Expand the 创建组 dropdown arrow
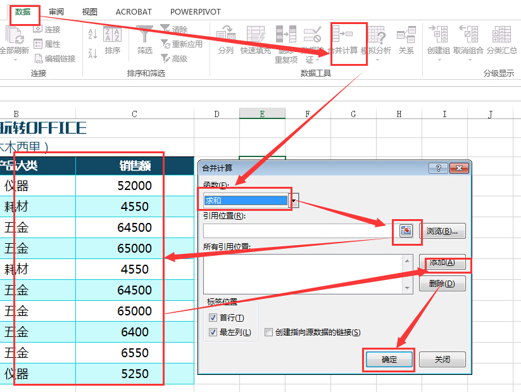 pyautogui.click(x=439, y=60)
